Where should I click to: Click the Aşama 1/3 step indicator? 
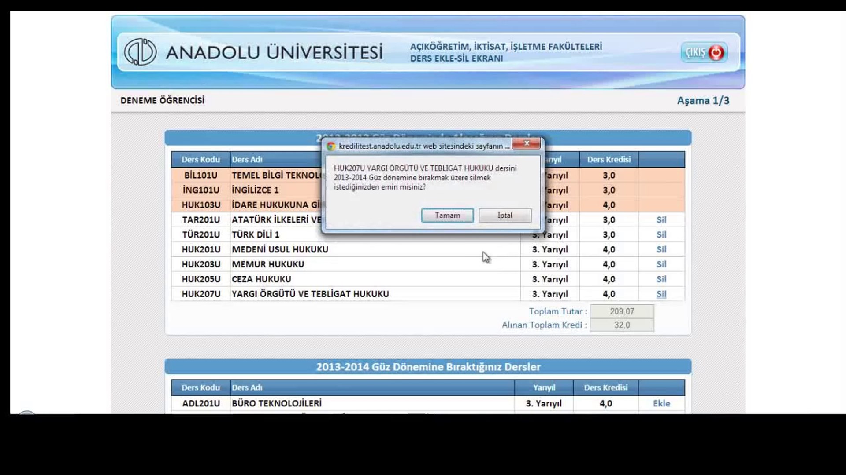pos(703,101)
